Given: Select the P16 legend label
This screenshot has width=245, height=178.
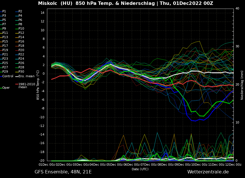Looking at the screenshot, I should coord(21,42).
